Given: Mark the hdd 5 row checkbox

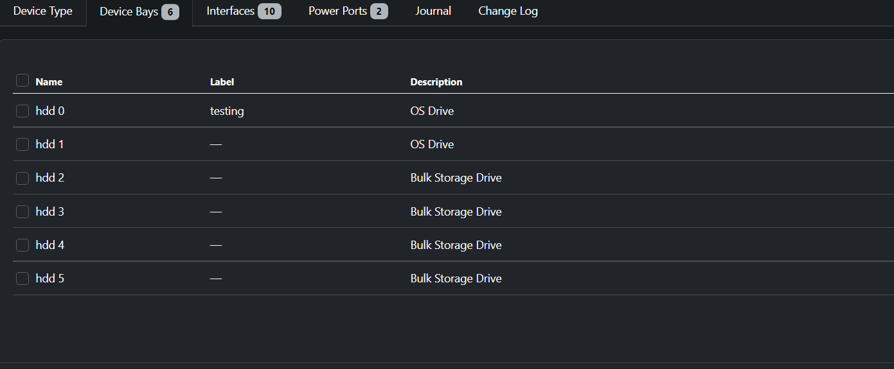Looking at the screenshot, I should click(x=22, y=279).
